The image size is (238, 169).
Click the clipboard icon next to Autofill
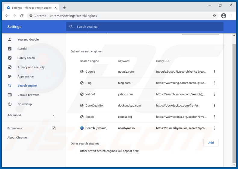pyautogui.click(x=10, y=49)
